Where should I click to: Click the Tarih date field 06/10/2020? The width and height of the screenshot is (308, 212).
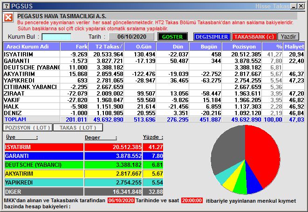(x=131, y=37)
